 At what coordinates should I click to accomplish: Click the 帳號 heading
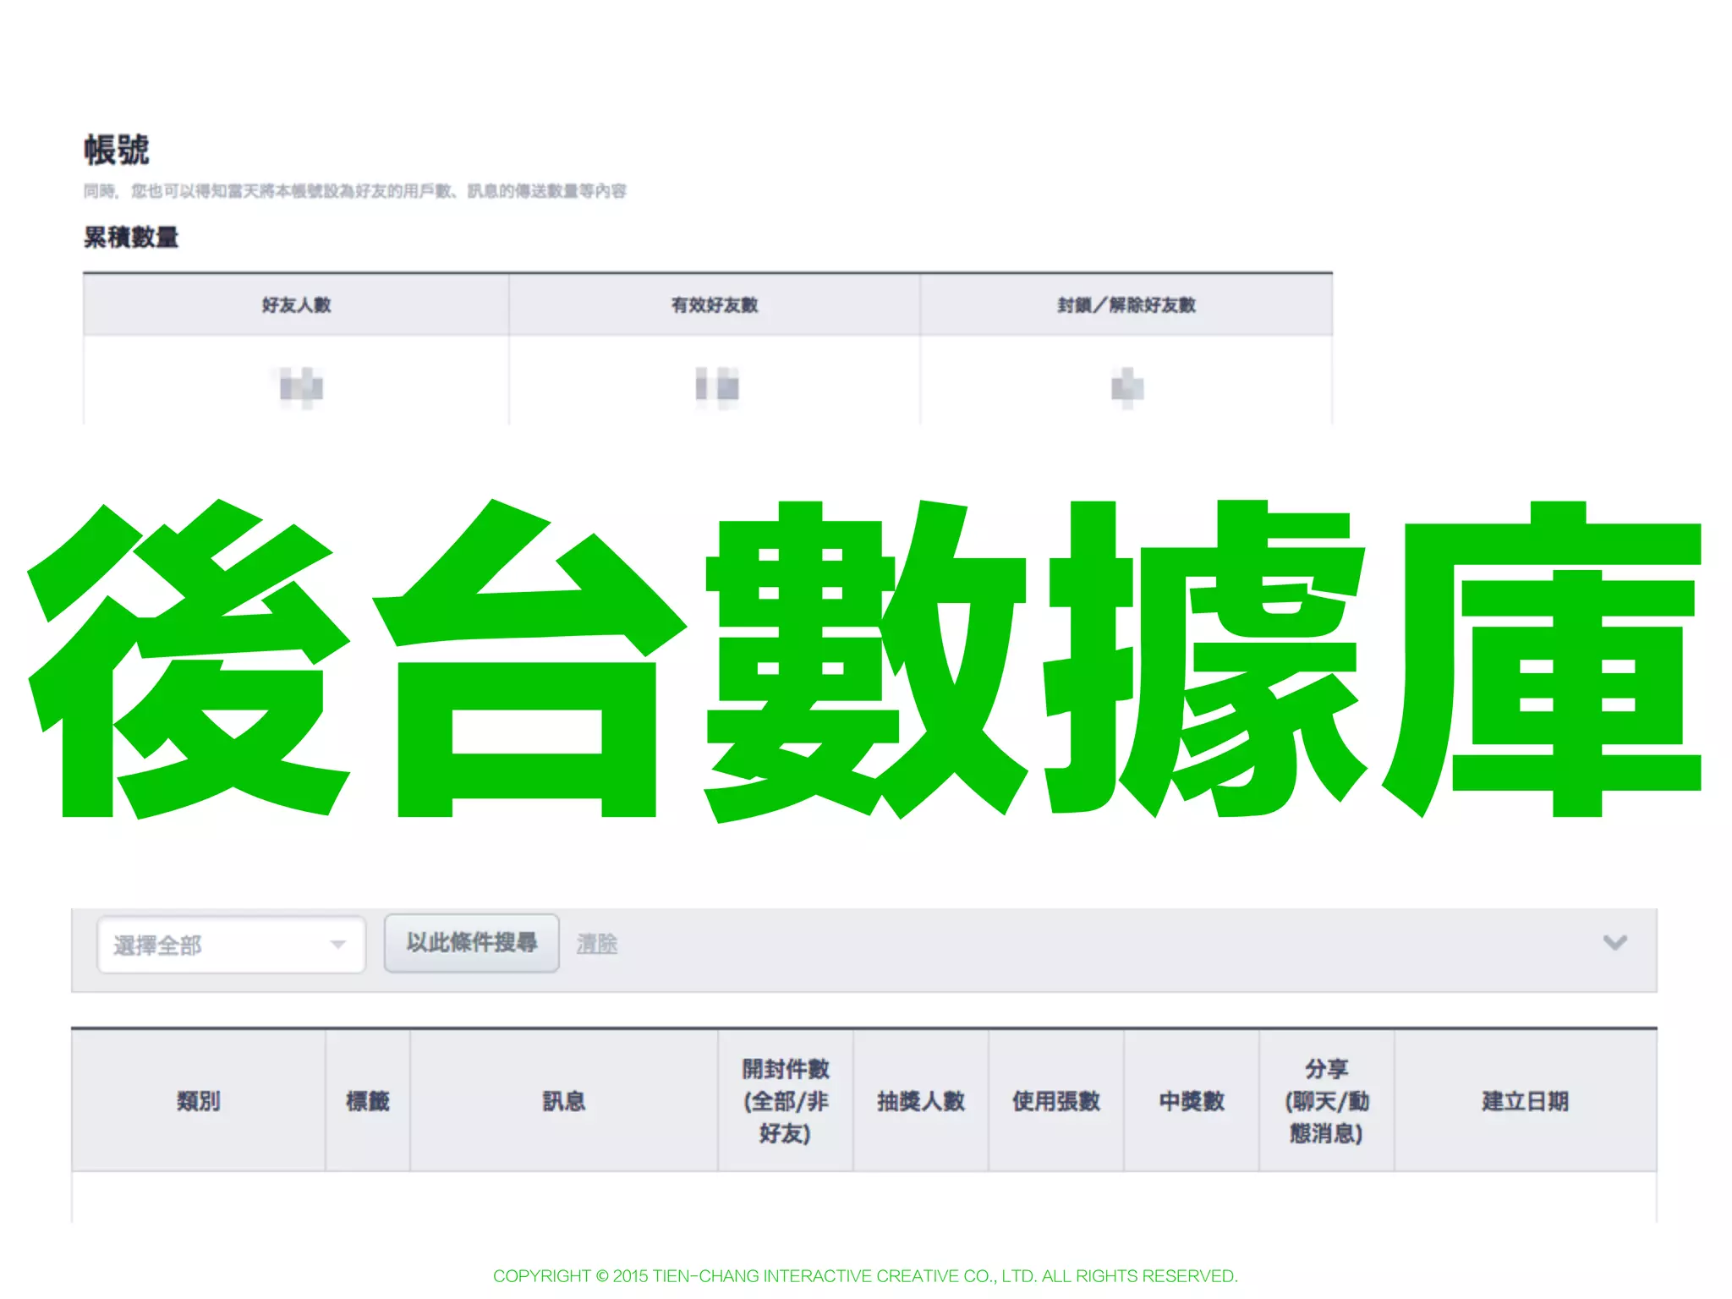[117, 150]
